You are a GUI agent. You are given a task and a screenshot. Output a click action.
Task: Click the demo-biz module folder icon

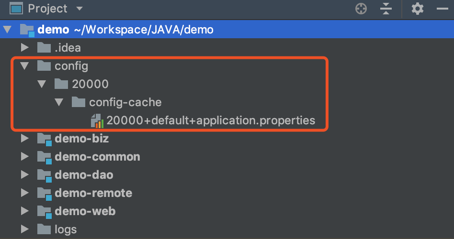click(45, 139)
